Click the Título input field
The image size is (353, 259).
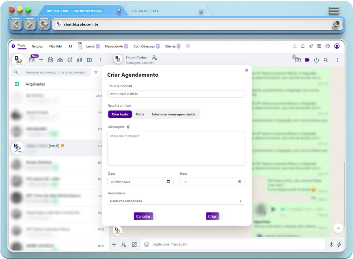[x=176, y=94]
